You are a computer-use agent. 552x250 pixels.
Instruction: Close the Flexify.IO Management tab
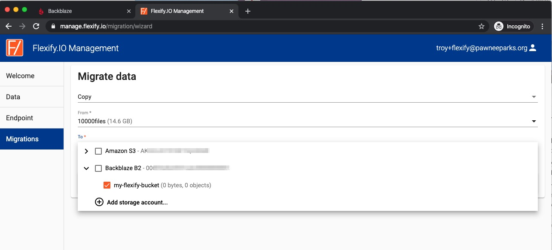(x=232, y=11)
